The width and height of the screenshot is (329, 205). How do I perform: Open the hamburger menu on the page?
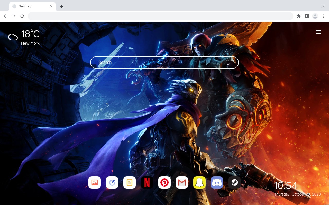[318, 32]
